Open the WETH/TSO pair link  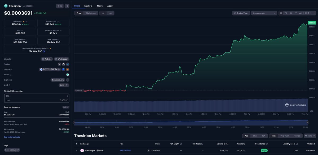point(125,151)
